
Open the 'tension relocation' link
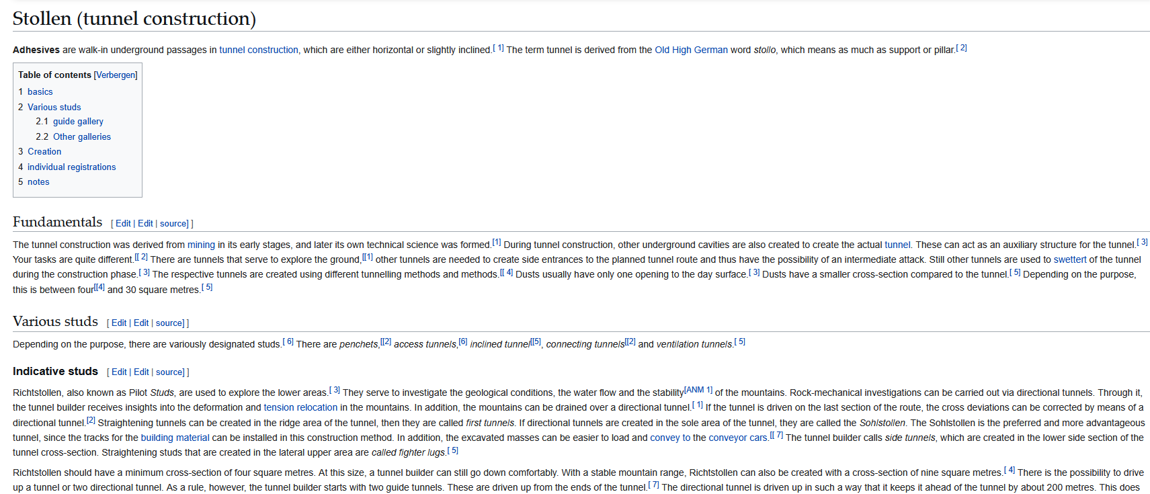pyautogui.click(x=300, y=408)
